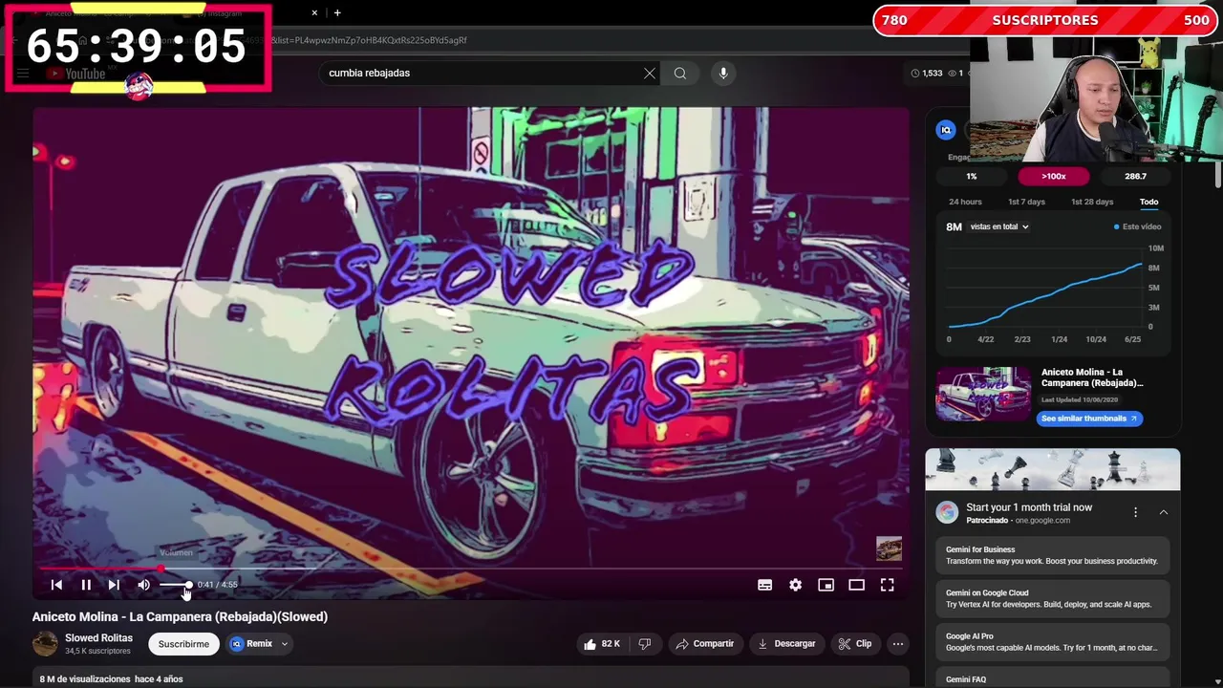The image size is (1223, 688).
Task: Open the three-dot more actions menu
Action: pos(898,644)
